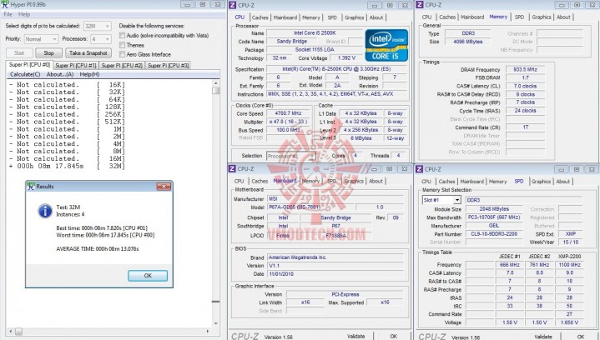
Task: Click the BIOS Version V1.1 field
Action: point(335,266)
